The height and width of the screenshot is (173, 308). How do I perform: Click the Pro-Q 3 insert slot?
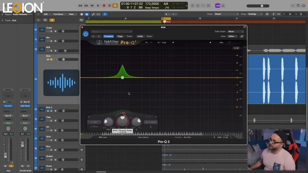[8, 106]
